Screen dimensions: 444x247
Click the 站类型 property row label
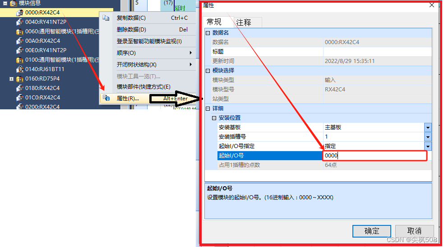click(221, 99)
